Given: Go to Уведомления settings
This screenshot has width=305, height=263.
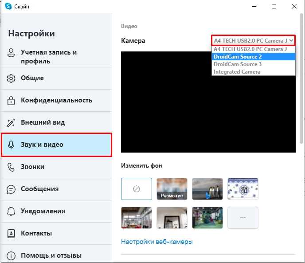Looking at the screenshot, I should tap(57, 211).
